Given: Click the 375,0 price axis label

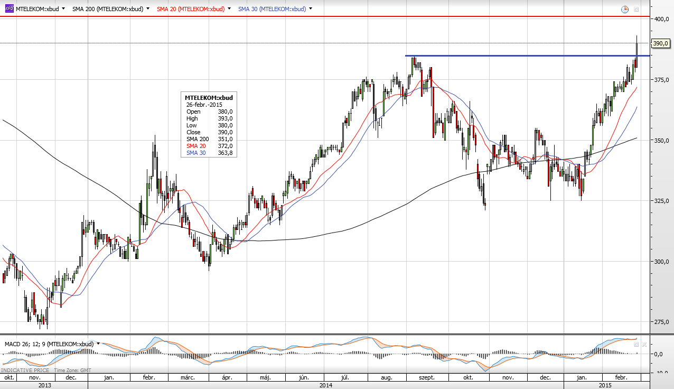Looking at the screenshot, I should [662, 80].
